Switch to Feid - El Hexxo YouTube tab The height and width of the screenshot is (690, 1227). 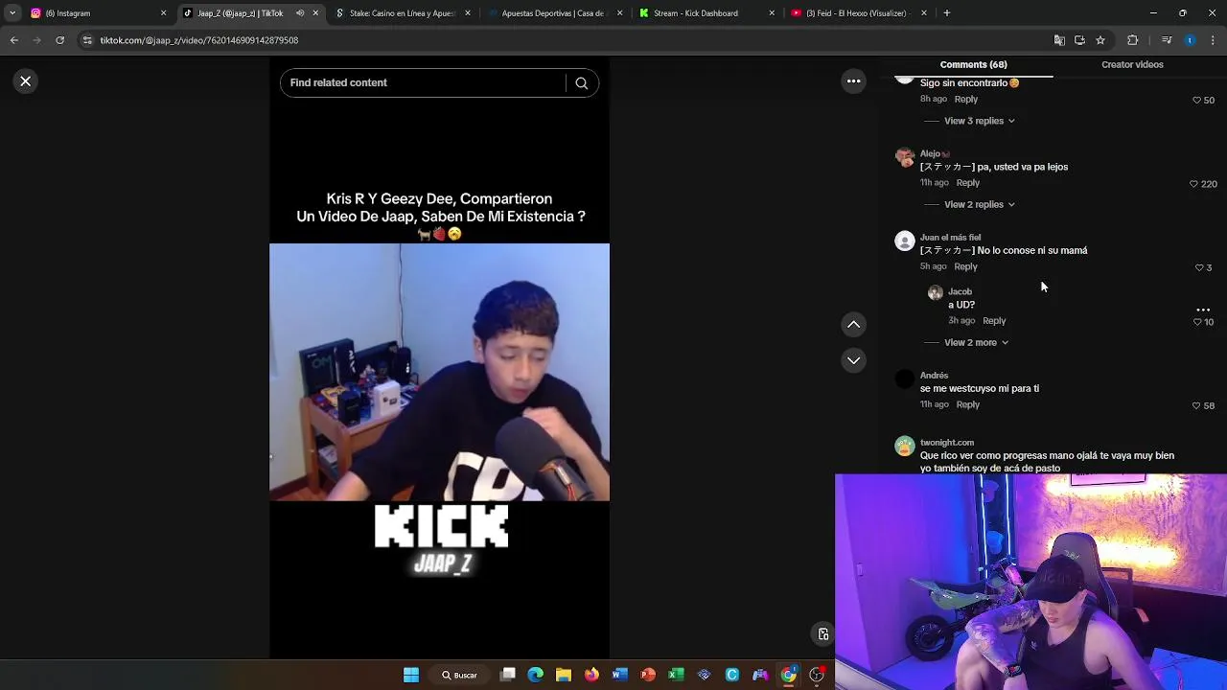tap(859, 13)
